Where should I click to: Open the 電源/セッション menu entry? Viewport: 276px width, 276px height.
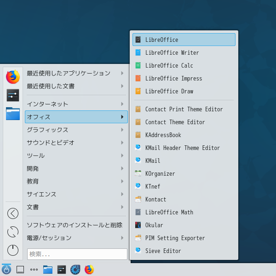tap(76, 238)
